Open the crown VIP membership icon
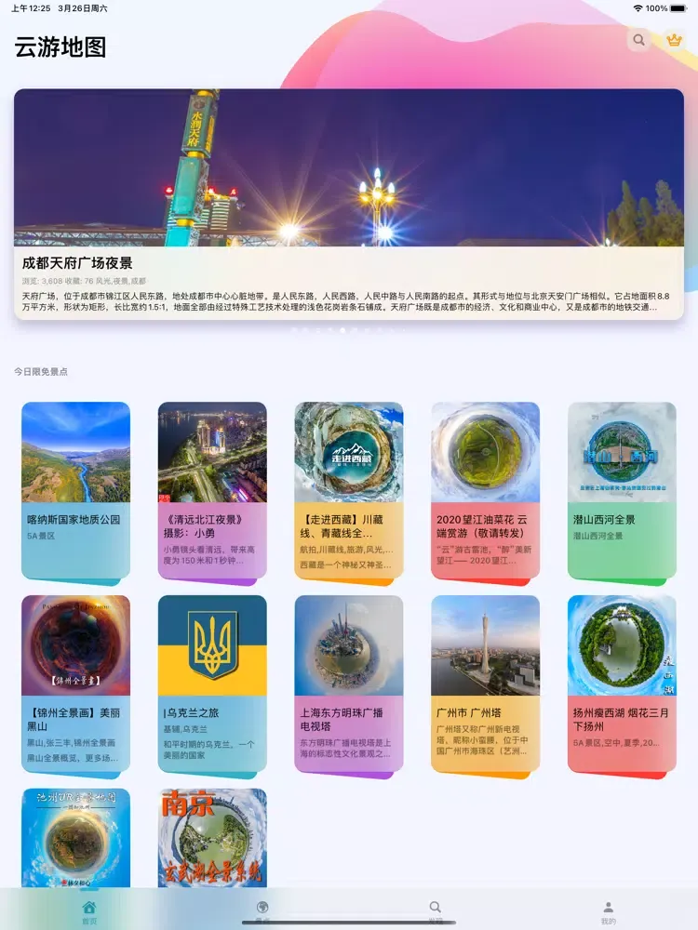Image resolution: width=698 pixels, height=930 pixels. click(674, 40)
